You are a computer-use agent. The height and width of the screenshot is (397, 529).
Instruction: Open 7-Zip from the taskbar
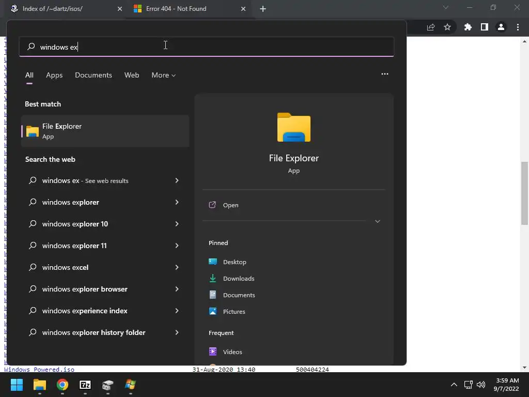click(x=85, y=385)
